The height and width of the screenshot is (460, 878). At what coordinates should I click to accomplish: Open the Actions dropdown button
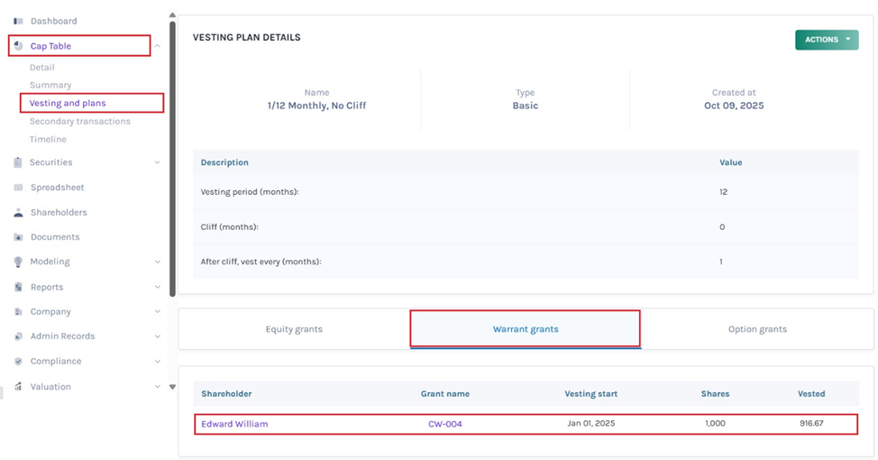coord(826,40)
